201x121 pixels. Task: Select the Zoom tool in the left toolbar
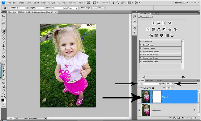point(3,94)
